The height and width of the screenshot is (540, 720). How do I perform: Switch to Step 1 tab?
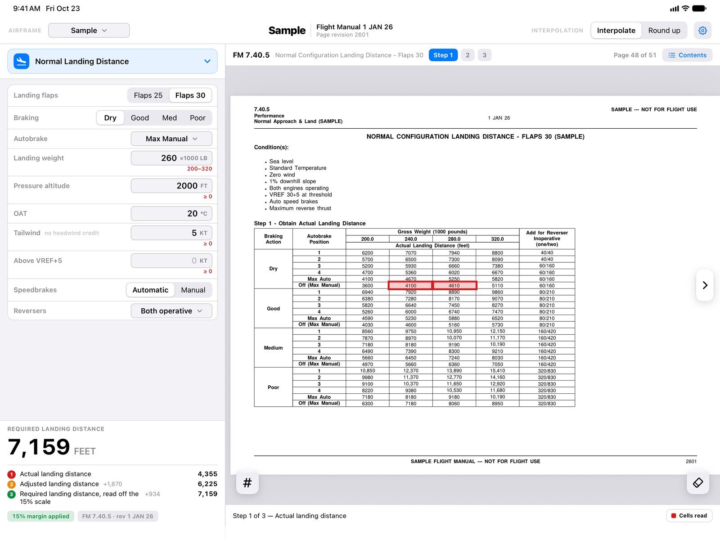tap(443, 55)
